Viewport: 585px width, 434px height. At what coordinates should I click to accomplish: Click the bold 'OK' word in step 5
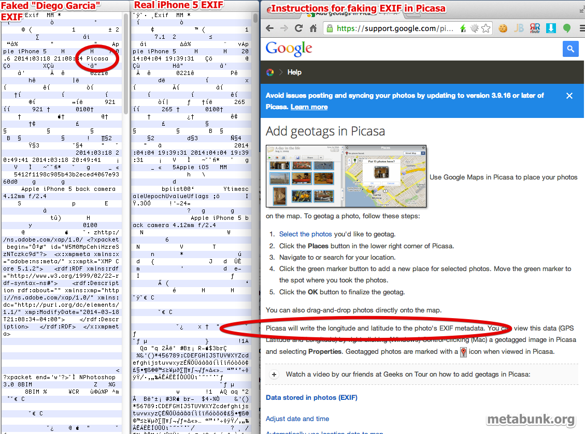312,292
